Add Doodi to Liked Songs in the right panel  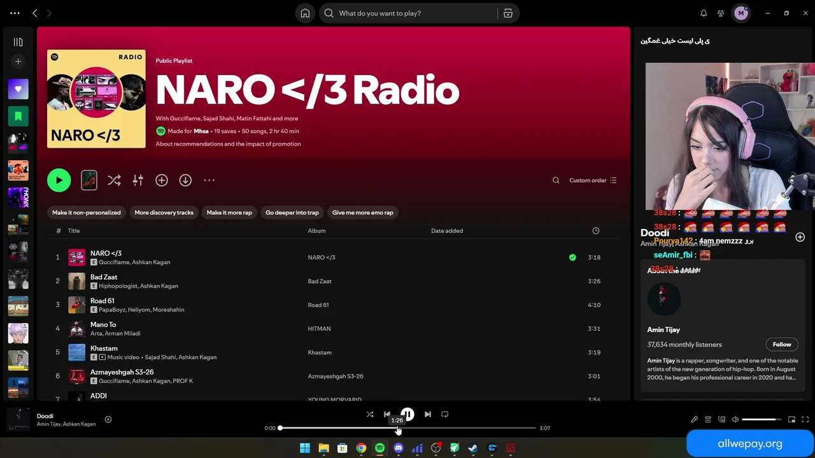pyautogui.click(x=800, y=237)
